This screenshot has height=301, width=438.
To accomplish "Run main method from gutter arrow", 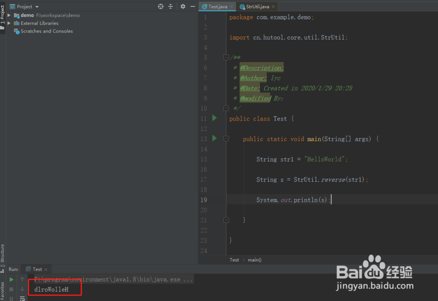I will pos(215,138).
